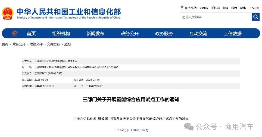Open the 首页 navigation menu
The height and width of the screenshot is (137, 262).
[x=31, y=34]
